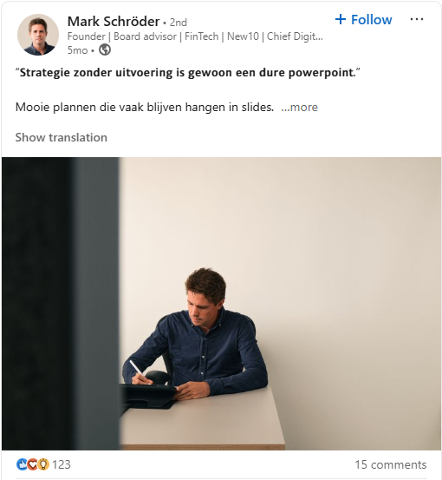Click the red heart reaction icon

click(x=32, y=464)
